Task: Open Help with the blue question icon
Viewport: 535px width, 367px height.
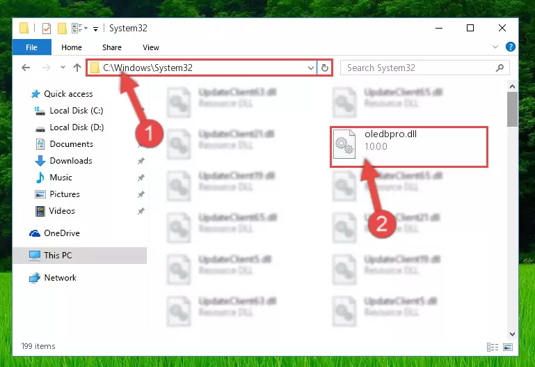Action: click(x=511, y=47)
